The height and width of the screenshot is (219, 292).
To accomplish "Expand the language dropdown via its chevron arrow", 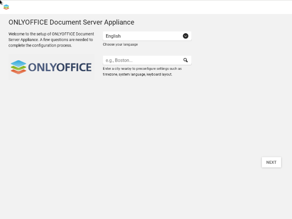I will click(186, 36).
